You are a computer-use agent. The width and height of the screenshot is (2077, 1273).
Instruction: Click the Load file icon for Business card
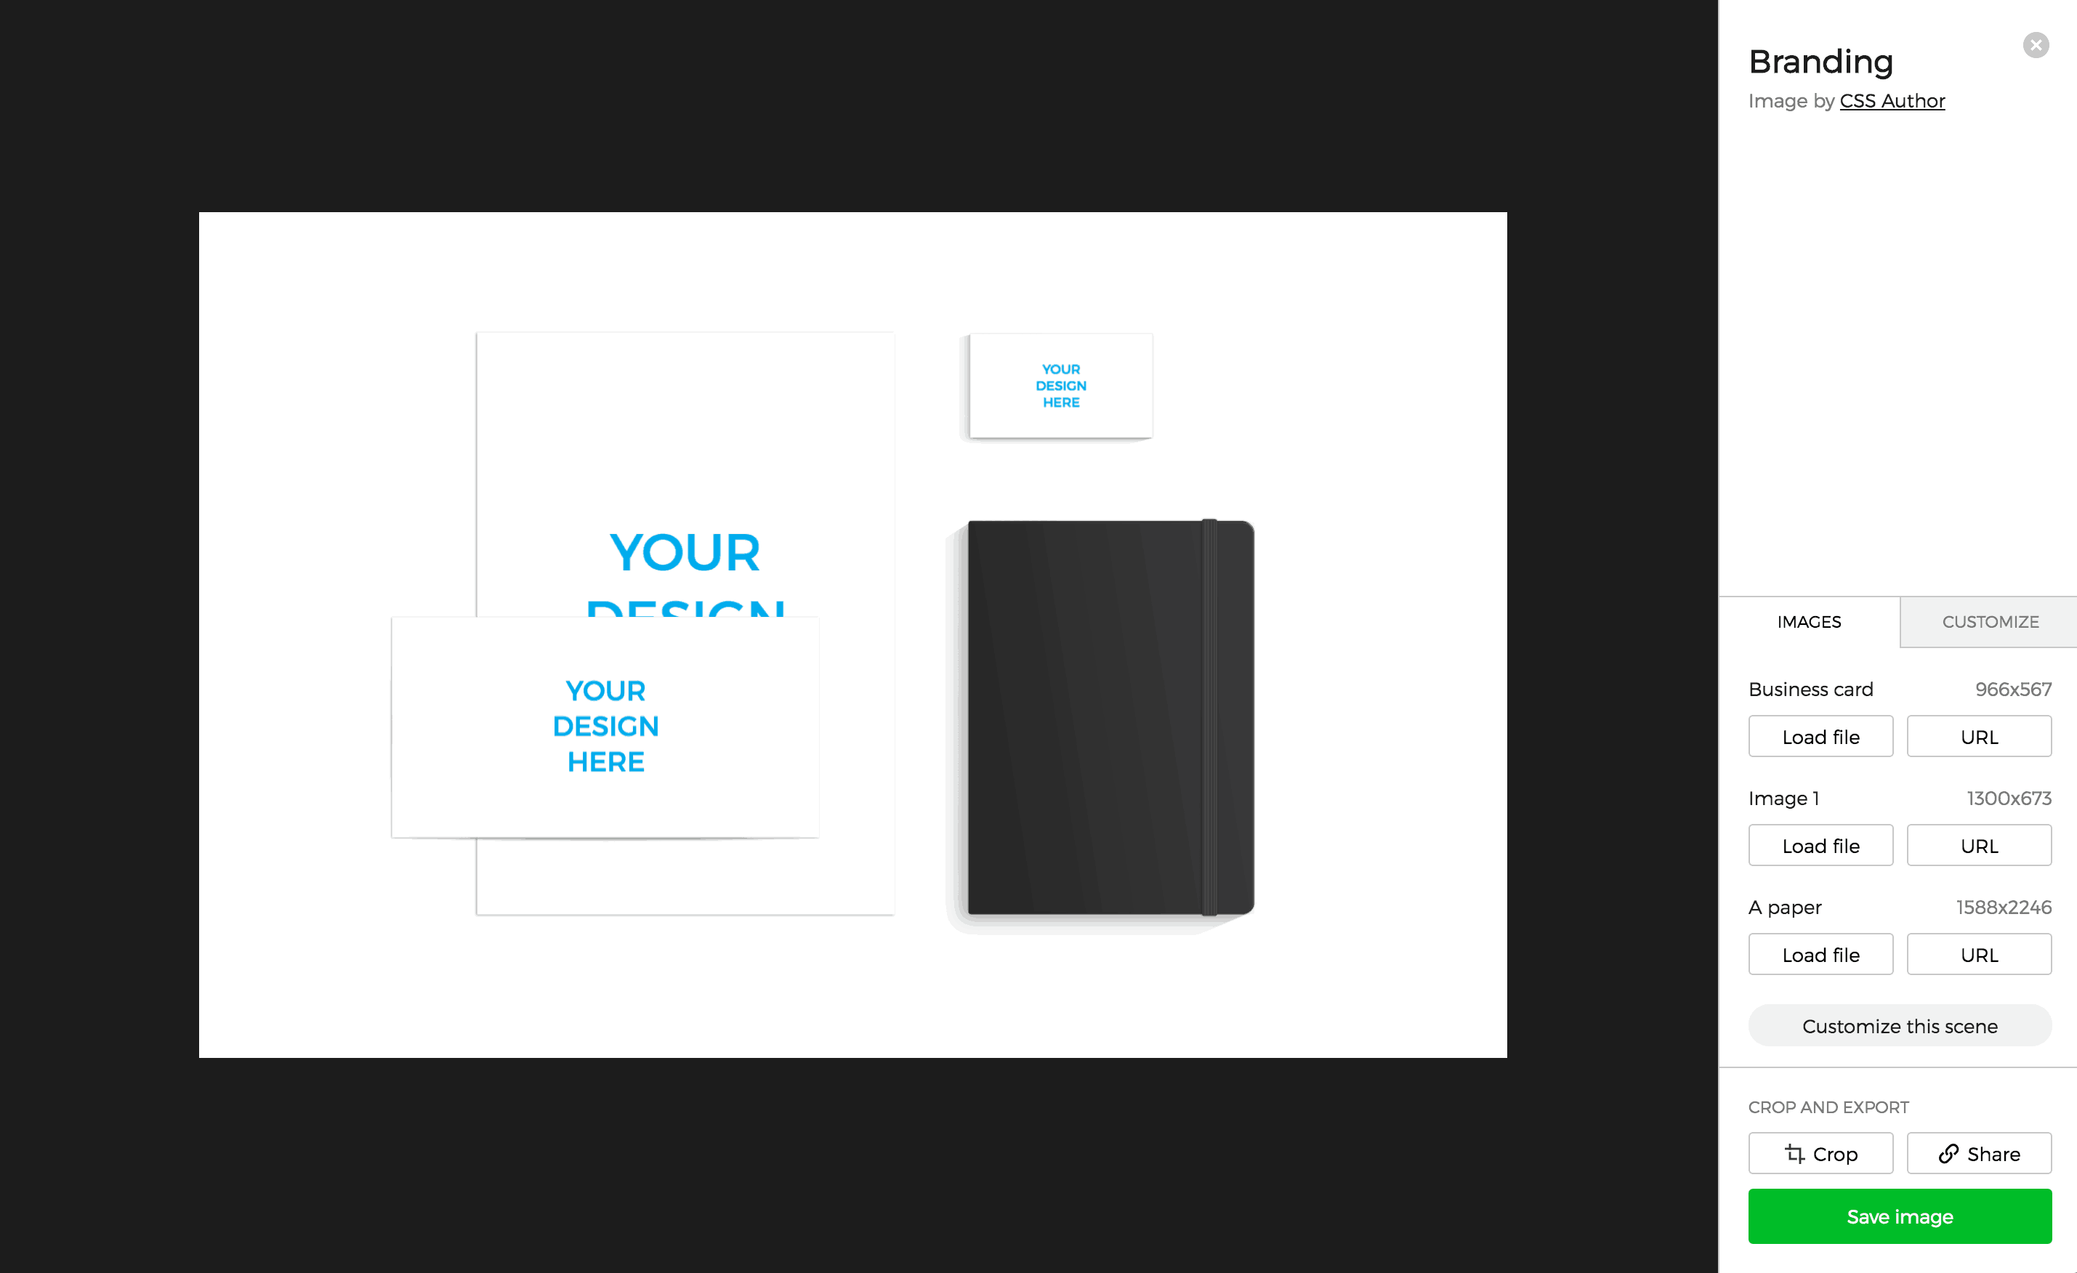pos(1822,736)
